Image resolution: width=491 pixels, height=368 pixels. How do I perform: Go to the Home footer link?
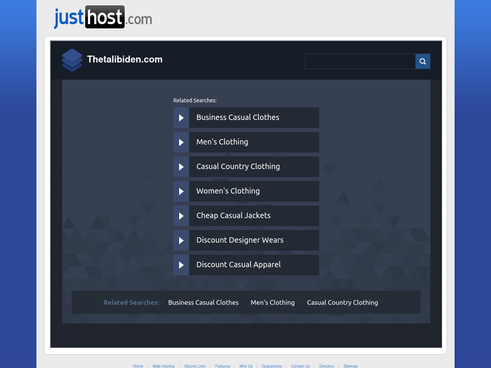[x=138, y=366]
